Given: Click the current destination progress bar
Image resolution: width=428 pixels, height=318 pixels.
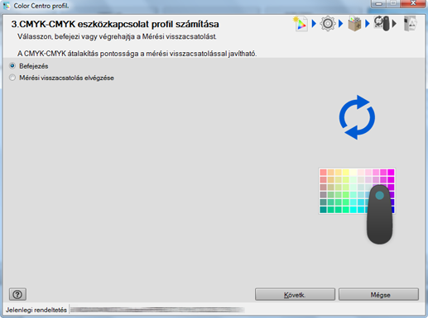Looking at the screenshot, I should [157, 310].
